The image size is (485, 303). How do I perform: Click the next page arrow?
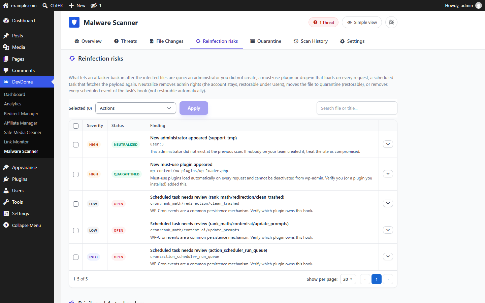388,279
